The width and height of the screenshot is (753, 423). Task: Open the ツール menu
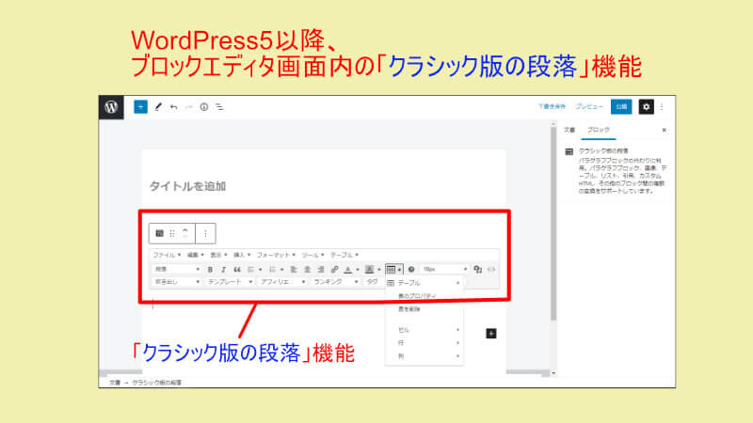(313, 255)
